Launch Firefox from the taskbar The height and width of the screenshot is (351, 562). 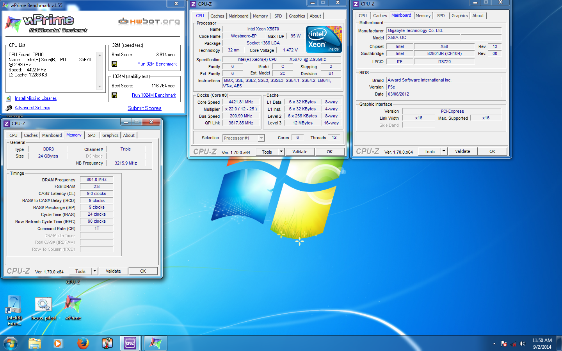83,343
